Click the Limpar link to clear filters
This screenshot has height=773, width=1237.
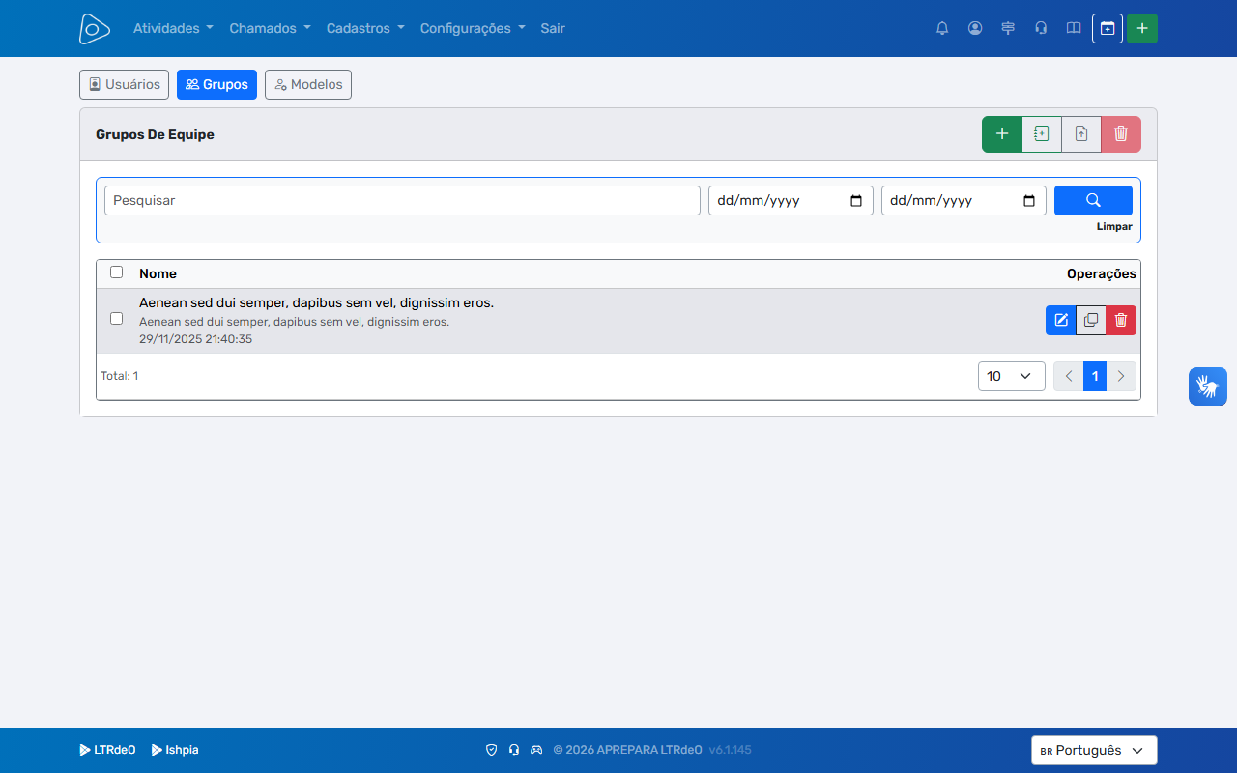click(x=1114, y=227)
